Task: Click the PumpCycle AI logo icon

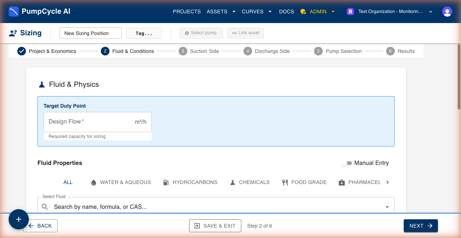Action: [x=14, y=12]
